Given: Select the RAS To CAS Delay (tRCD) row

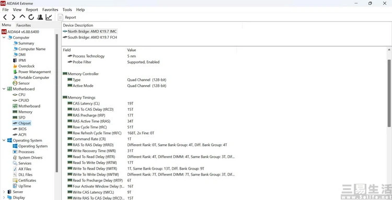Looking at the screenshot, I should click(x=100, y=109).
